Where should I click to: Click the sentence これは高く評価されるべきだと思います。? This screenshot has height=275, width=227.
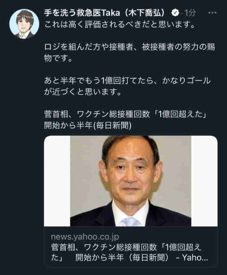[x=120, y=25]
